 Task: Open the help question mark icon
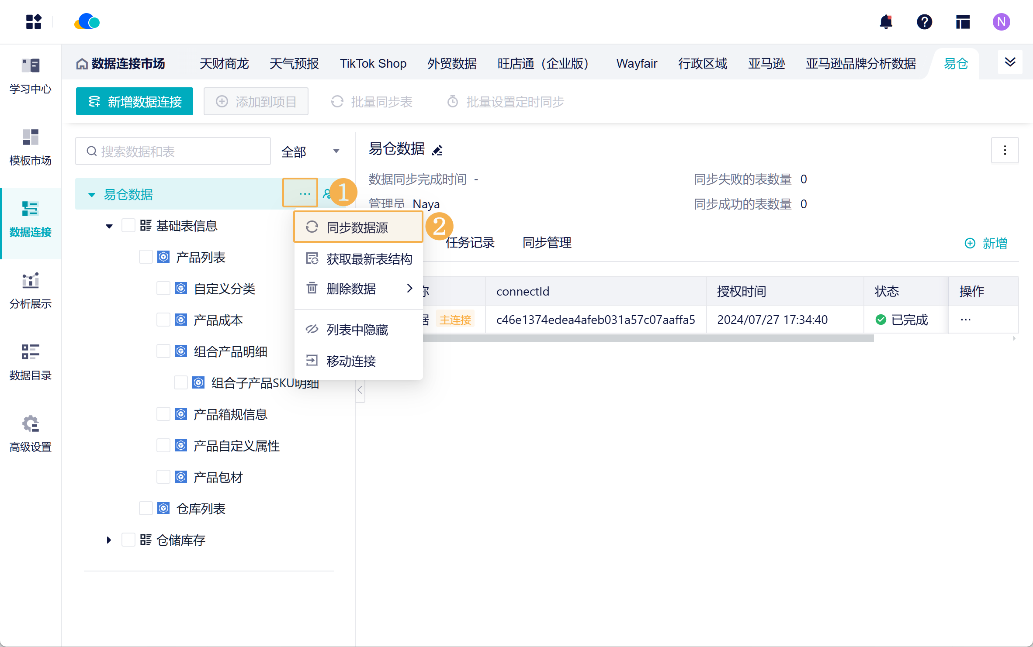(924, 22)
